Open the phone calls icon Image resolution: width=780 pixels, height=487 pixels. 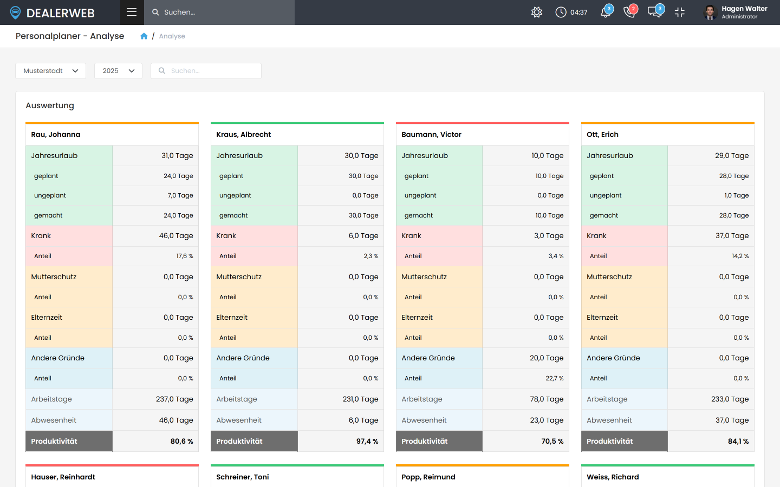pyautogui.click(x=630, y=12)
